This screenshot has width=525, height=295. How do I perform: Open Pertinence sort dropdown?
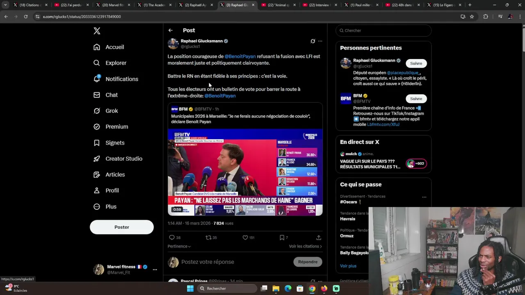coord(179,246)
